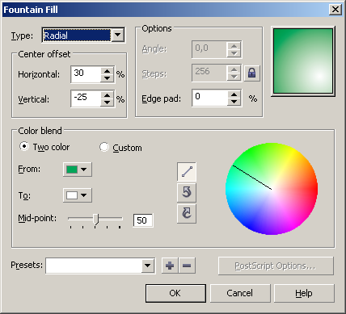Click the OK button

175,293
